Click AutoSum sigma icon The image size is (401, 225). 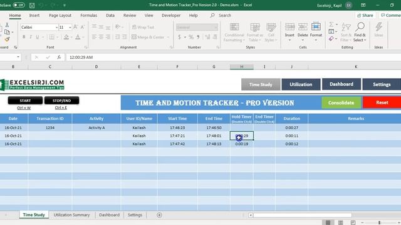tap(331, 24)
